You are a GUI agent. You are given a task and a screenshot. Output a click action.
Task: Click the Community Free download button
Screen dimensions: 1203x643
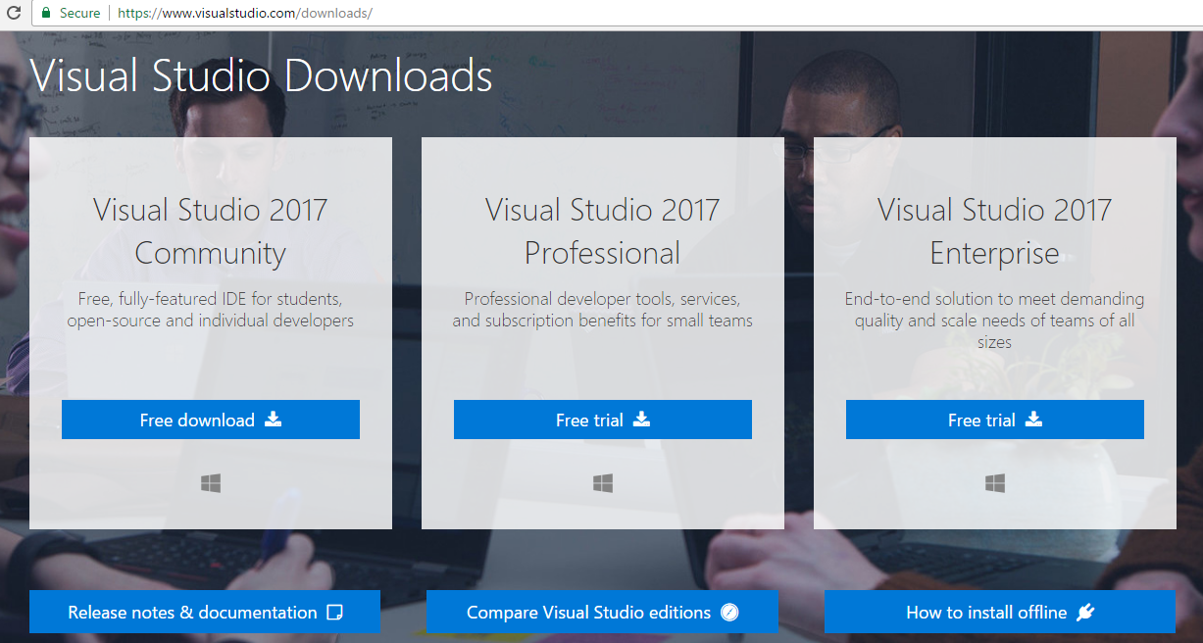(x=211, y=420)
